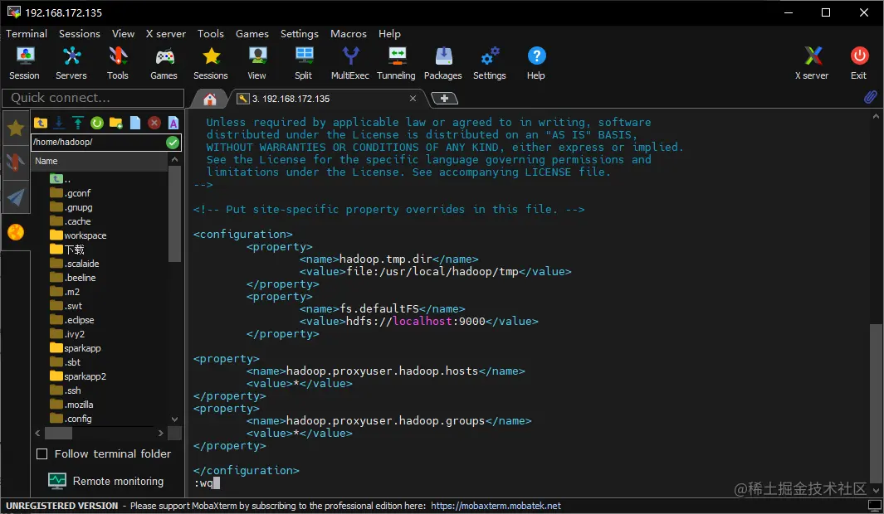Switch to the 3. 192.168.172.135 tab
The width and height of the screenshot is (884, 514).
click(x=291, y=99)
